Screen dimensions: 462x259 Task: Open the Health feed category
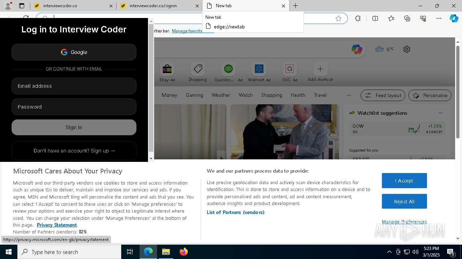pos(298,95)
